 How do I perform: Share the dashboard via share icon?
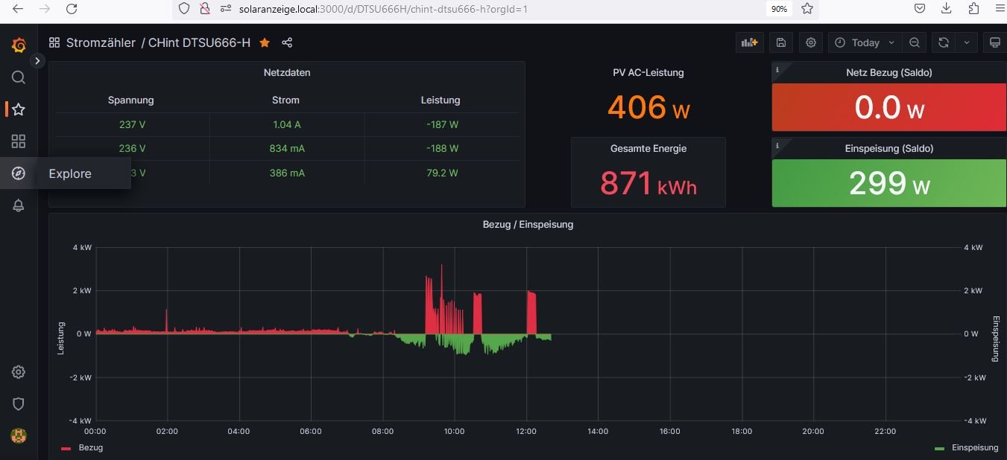[x=287, y=42]
